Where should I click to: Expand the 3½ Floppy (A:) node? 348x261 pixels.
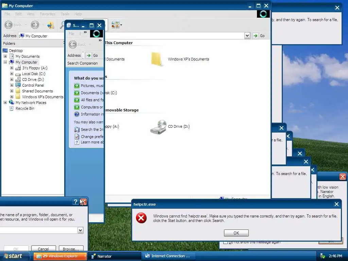pos(12,68)
